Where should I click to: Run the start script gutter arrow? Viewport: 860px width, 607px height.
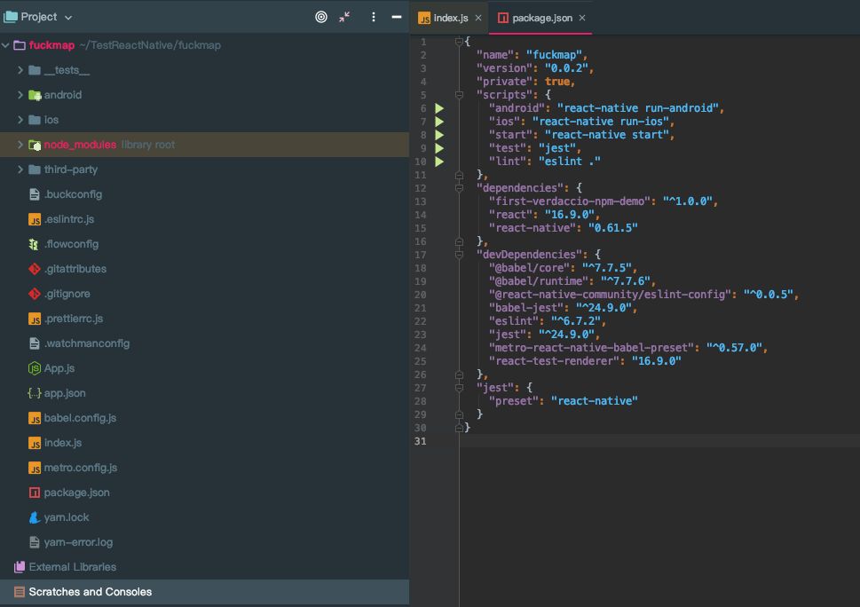pyautogui.click(x=439, y=135)
